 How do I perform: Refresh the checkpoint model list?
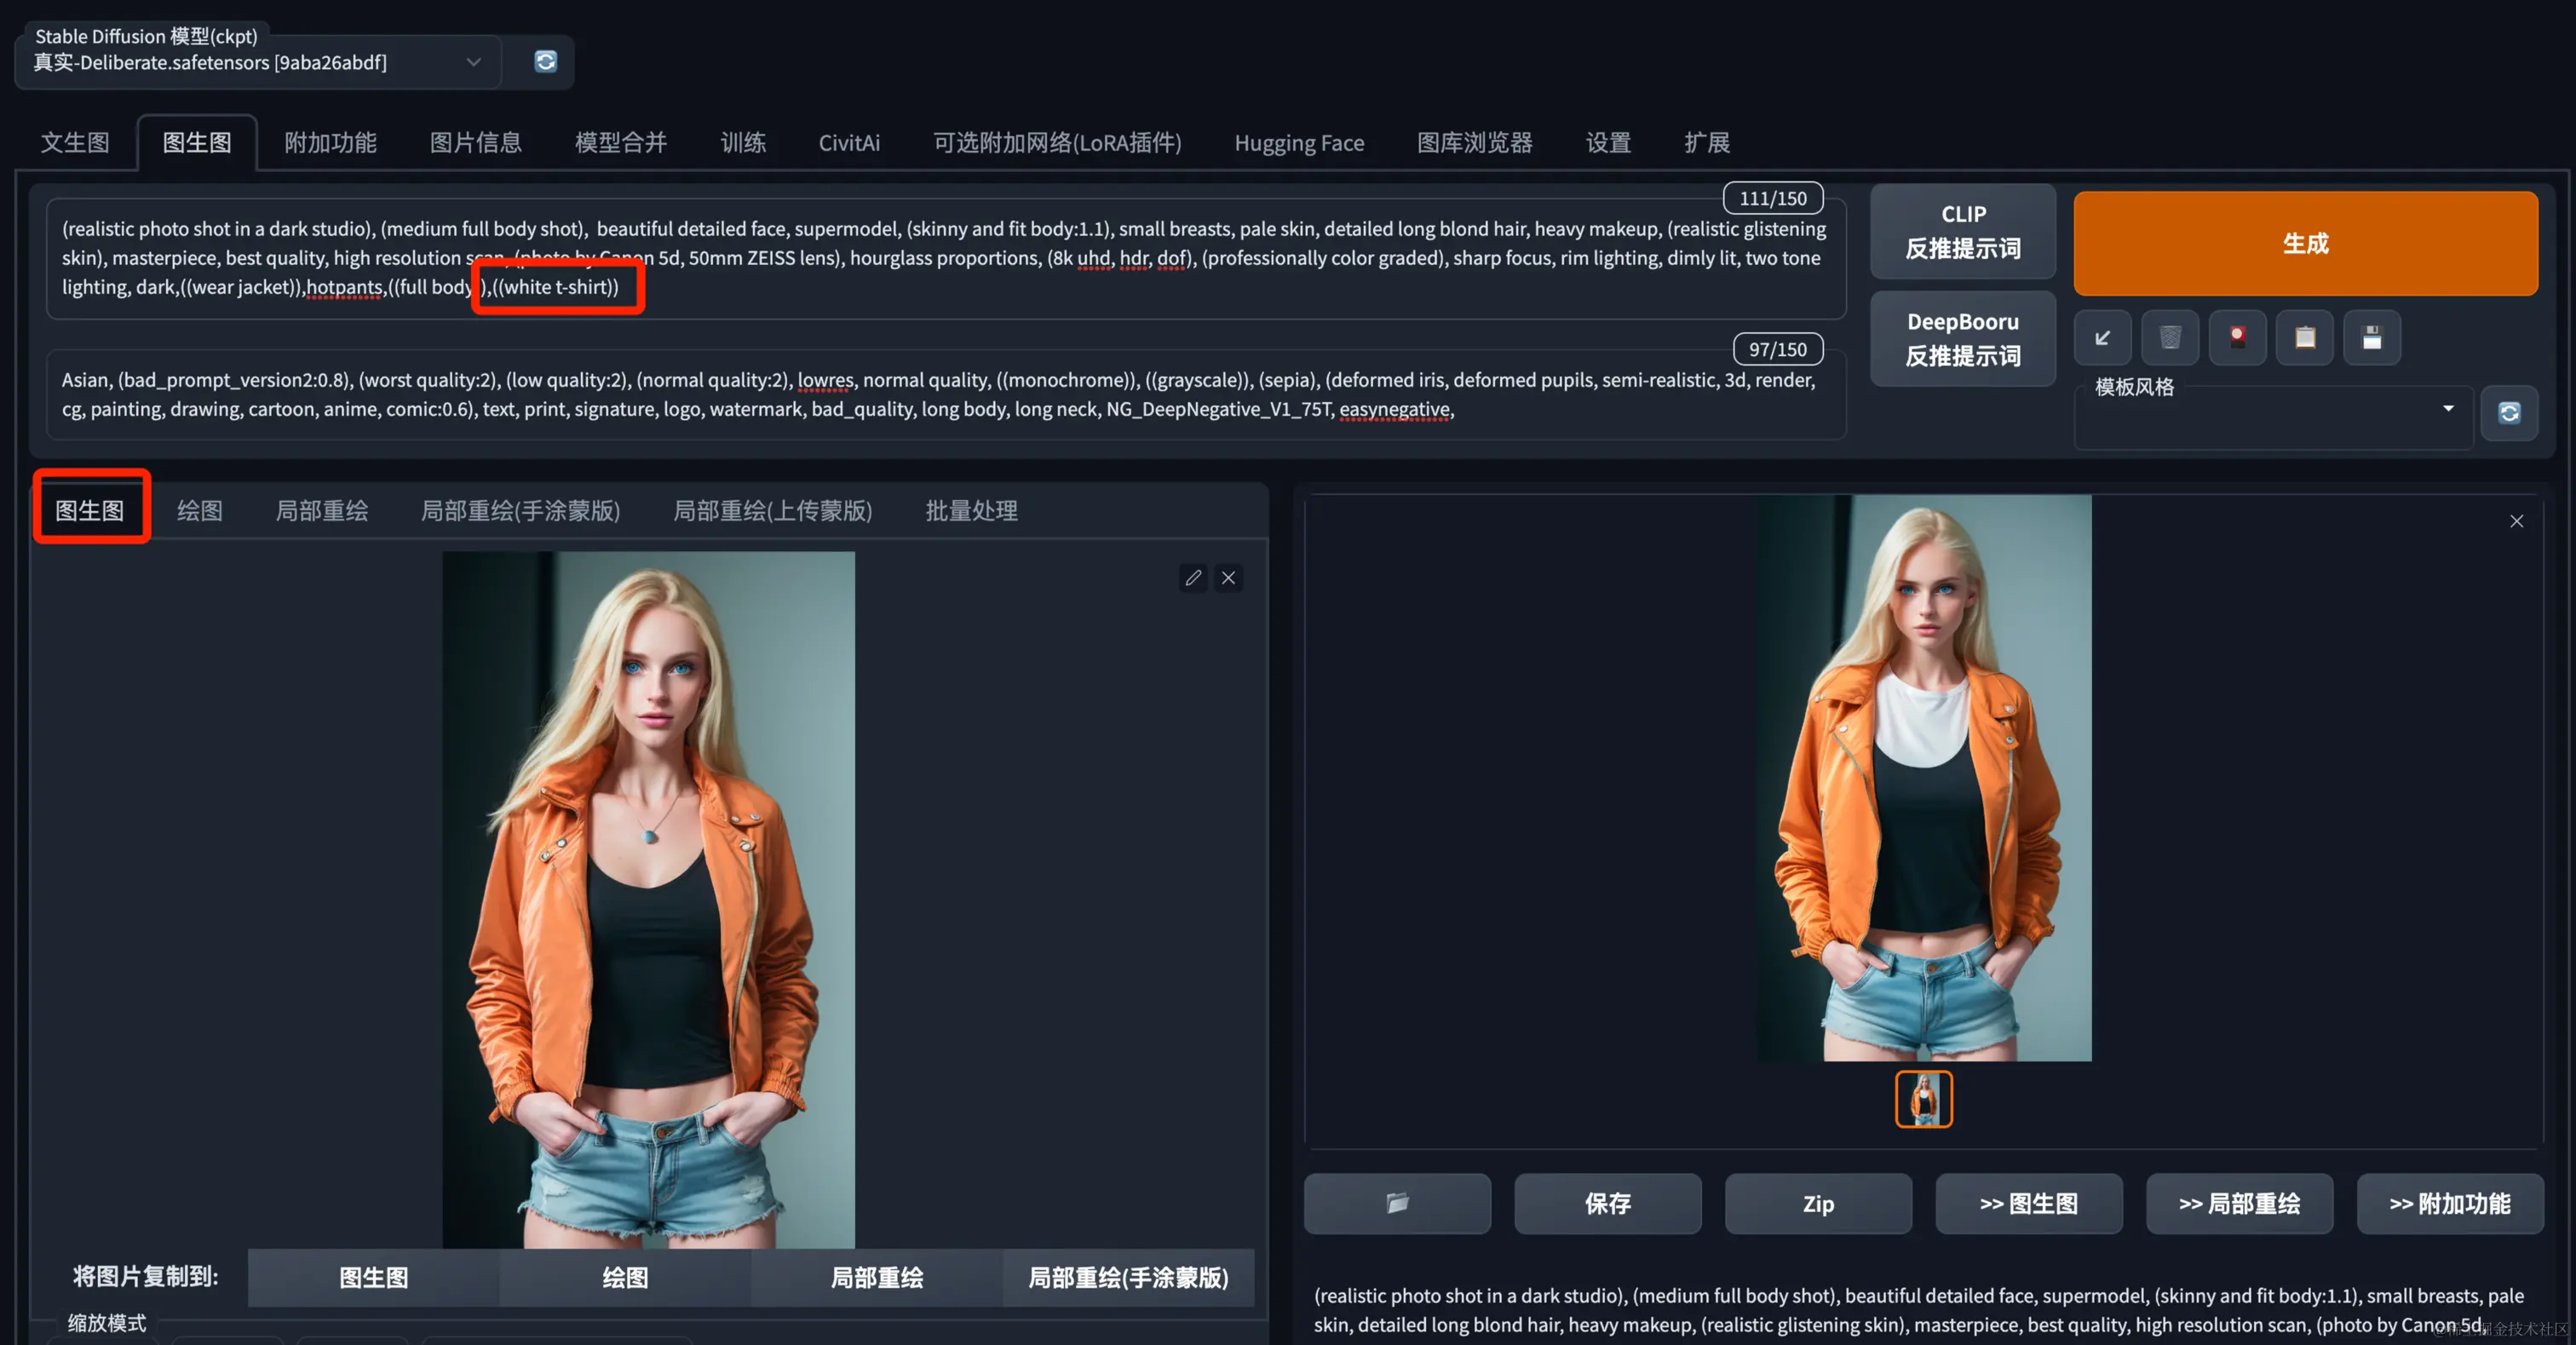coord(545,62)
